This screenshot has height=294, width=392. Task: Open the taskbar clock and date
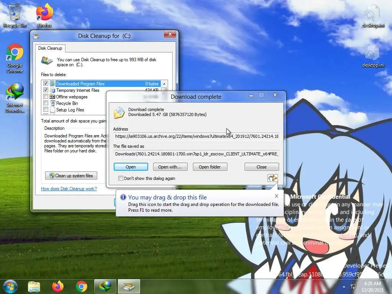(372, 287)
